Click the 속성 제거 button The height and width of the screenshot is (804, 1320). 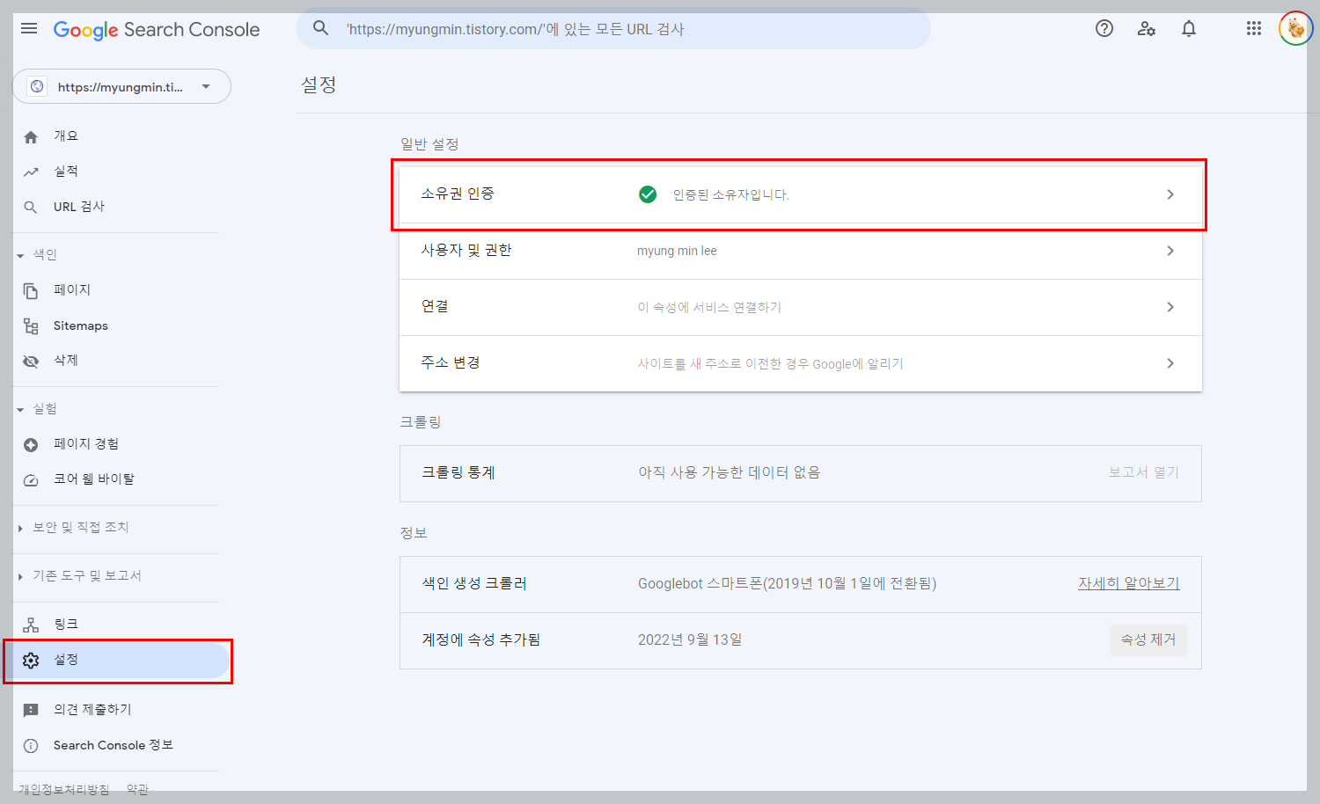pos(1148,640)
